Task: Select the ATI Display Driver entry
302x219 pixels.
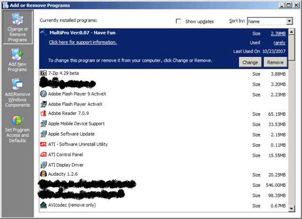Action: [164, 165]
